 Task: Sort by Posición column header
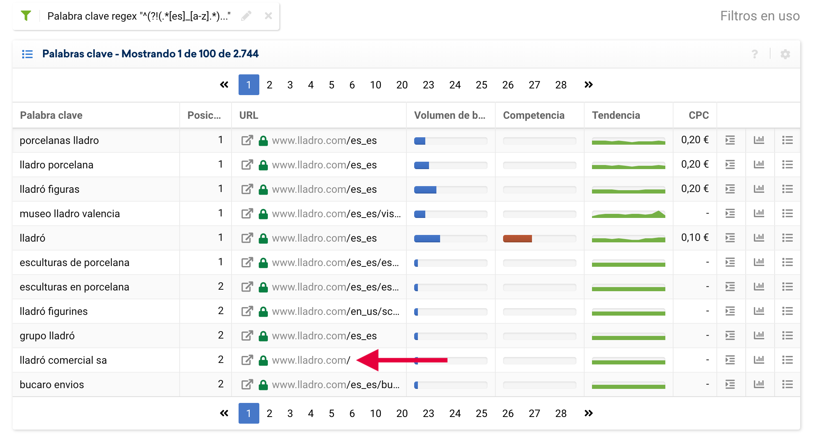(x=204, y=115)
